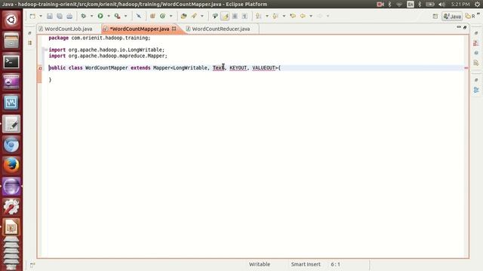The image size is (483, 271).
Task: Select the Java perspective button
Action: click(452, 17)
